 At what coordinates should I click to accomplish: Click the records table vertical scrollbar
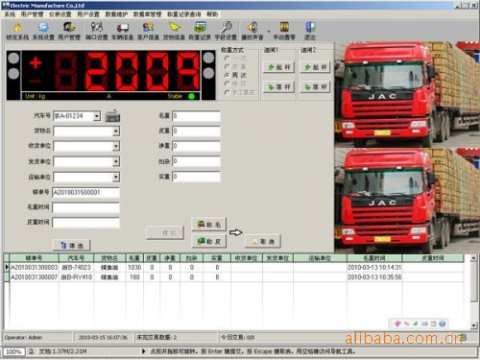473,292
